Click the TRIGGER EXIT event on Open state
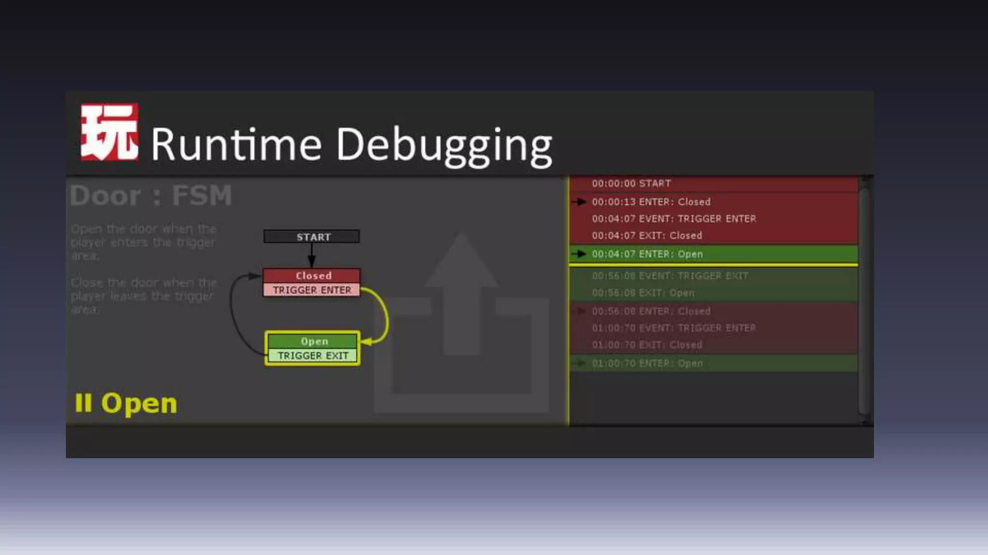The width and height of the screenshot is (988, 555). click(313, 356)
